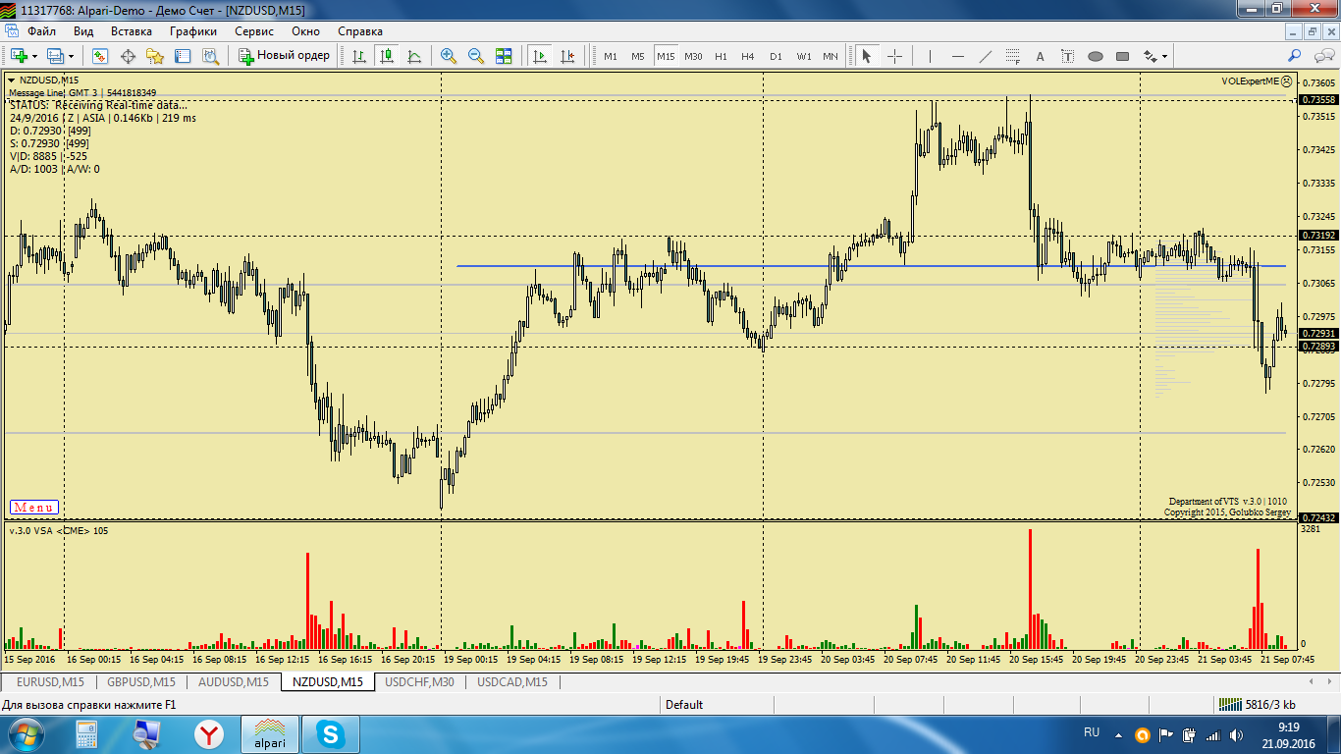Open the Справка menu
Viewport: 1341px width, 754px height.
360,30
